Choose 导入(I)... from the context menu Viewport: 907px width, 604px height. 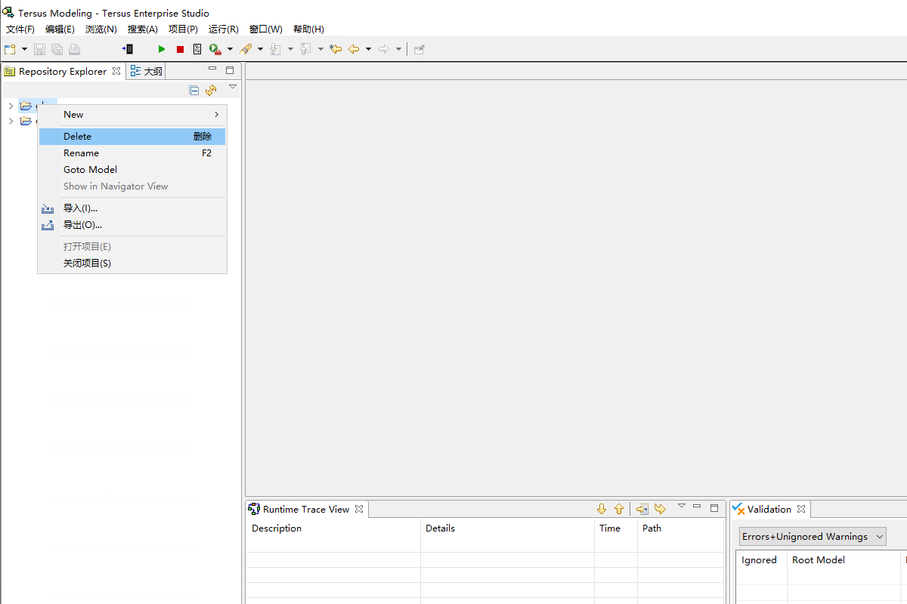coord(132,208)
